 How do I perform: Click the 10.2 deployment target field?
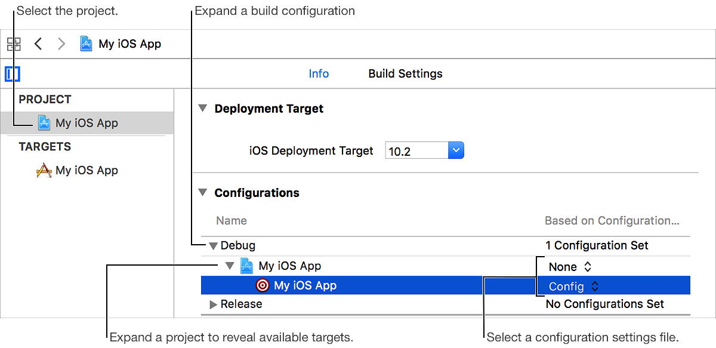[x=416, y=151]
